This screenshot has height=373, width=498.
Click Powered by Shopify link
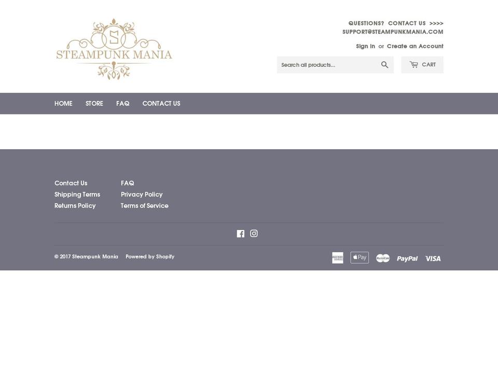tap(150, 256)
